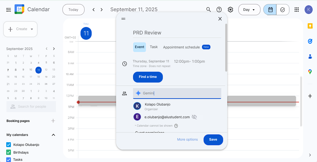Viewport: 317px width, 162px height.
Task: Switch to the Task tab
Action: (x=154, y=47)
